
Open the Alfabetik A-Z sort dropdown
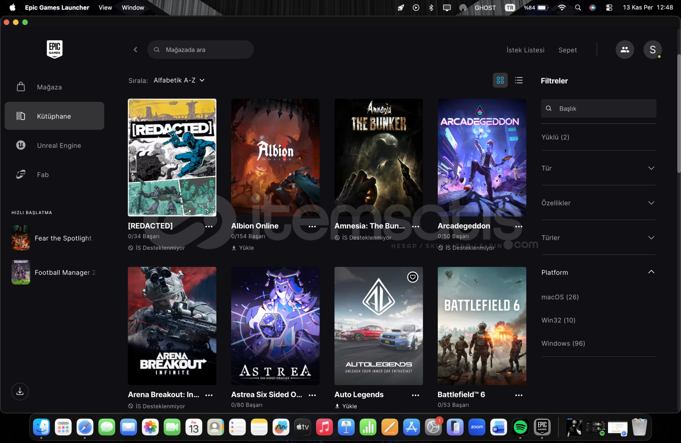point(179,80)
